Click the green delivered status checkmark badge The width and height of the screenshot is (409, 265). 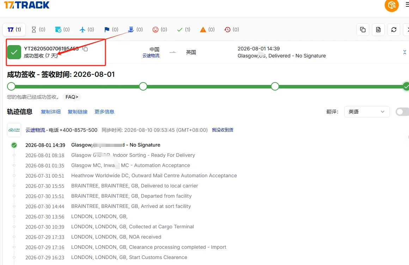point(14,52)
